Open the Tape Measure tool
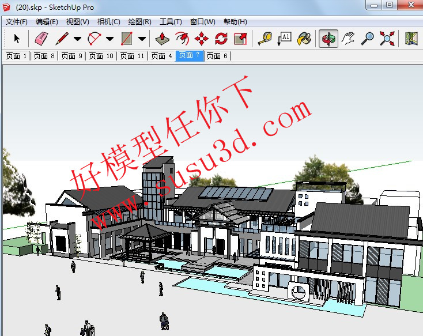Screen dimensions: 423x336 pos(265,39)
